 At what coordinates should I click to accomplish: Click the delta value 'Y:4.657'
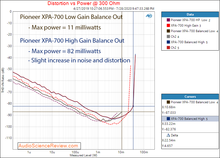click(167, 146)
